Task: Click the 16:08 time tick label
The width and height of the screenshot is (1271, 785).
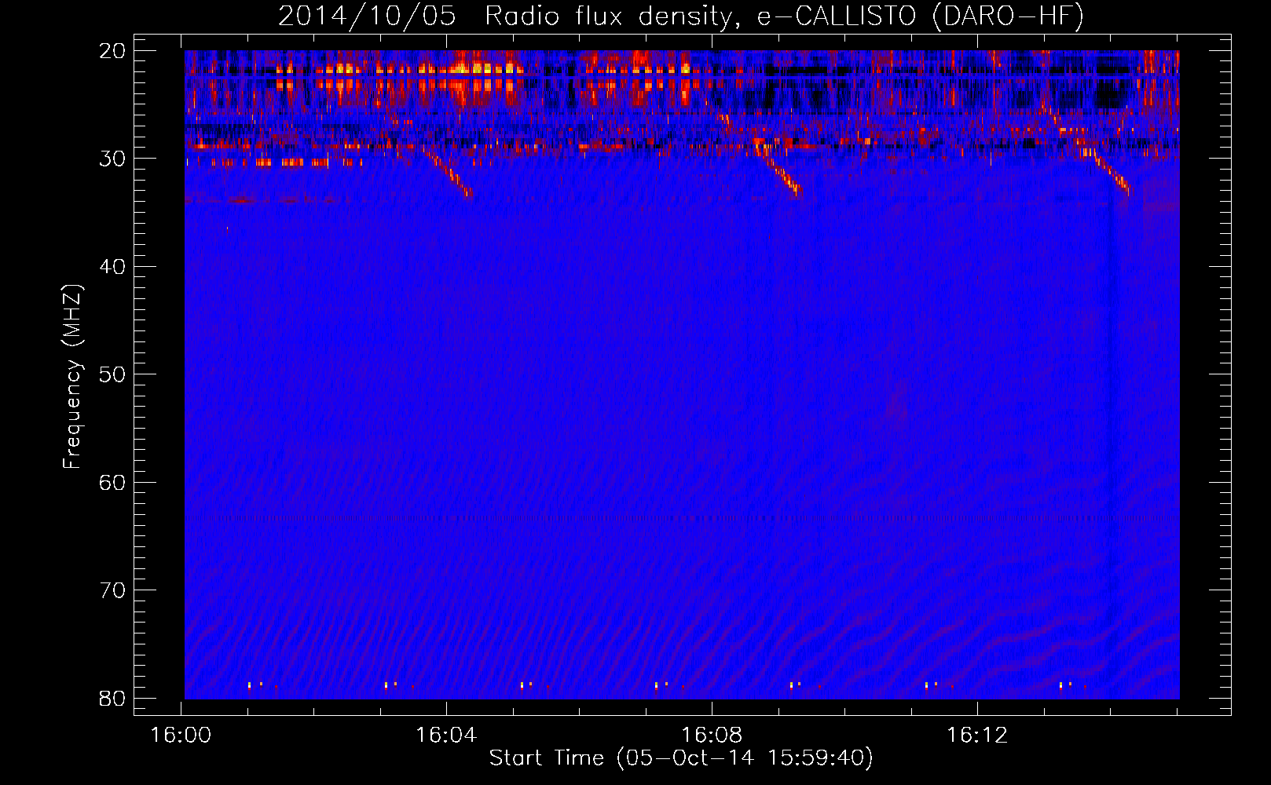Action: click(712, 736)
